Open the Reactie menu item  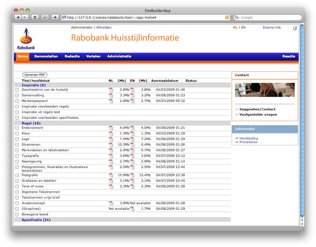288,56
